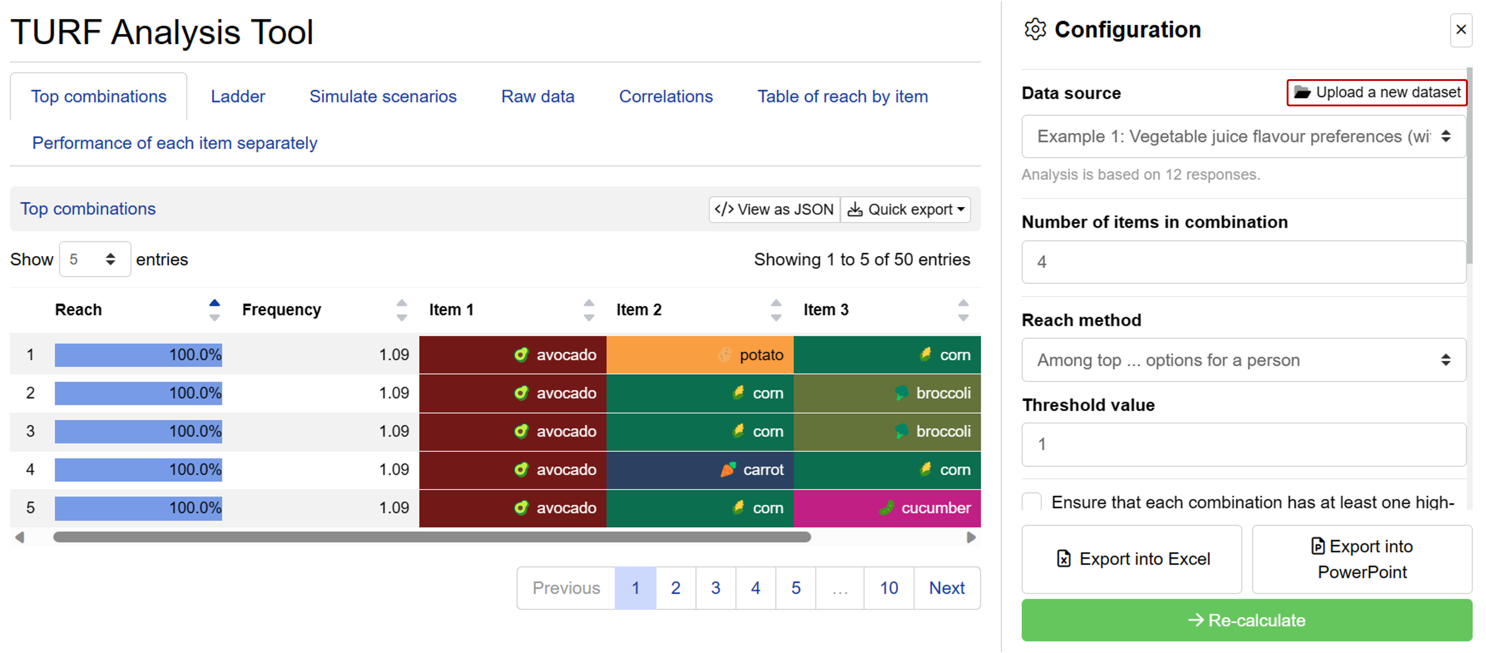1486x653 pixels.
Task: Click corn icon in row 1 Item 3
Action: 925,354
